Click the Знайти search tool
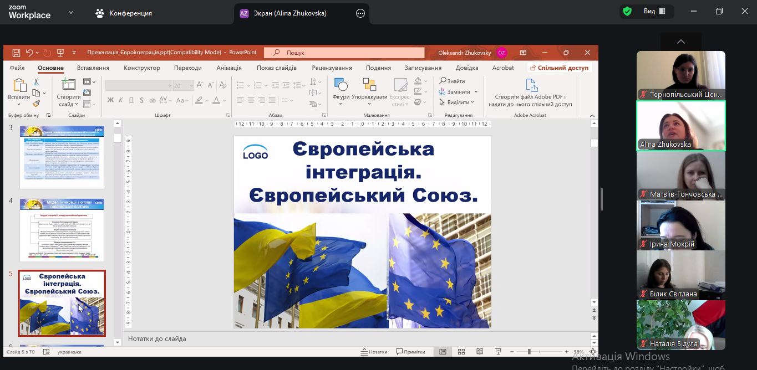This screenshot has width=757, height=370. 453,81
